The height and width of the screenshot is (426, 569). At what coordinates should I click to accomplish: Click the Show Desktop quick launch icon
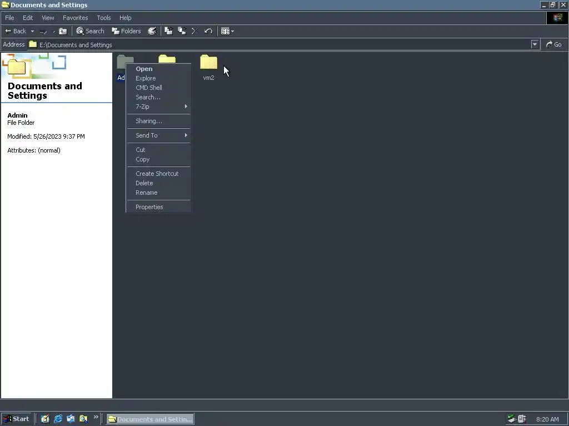[x=45, y=419]
